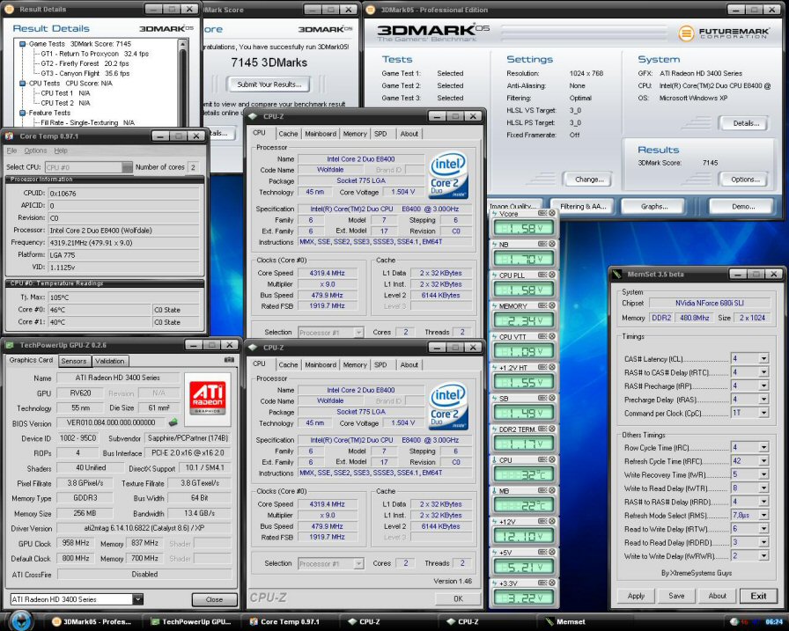
Task: Close the MEMORY voltage gadget
Action: [x=552, y=305]
